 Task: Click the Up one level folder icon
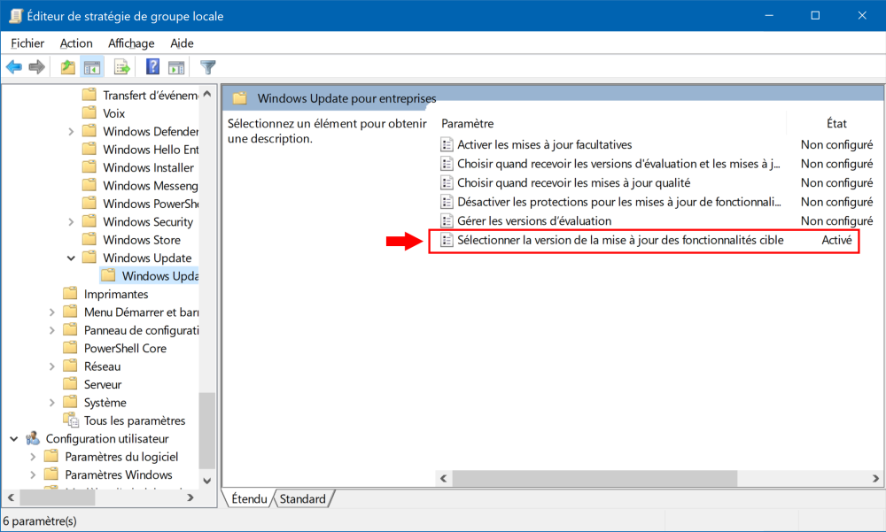pyautogui.click(x=68, y=67)
